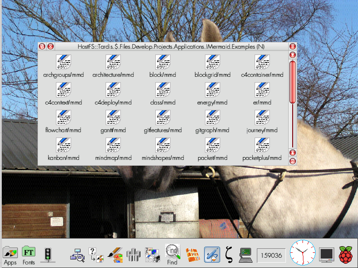This screenshot has height=268, width=358.
Task: Select the gitfeatures/mmd file icon
Action: (x=163, y=117)
